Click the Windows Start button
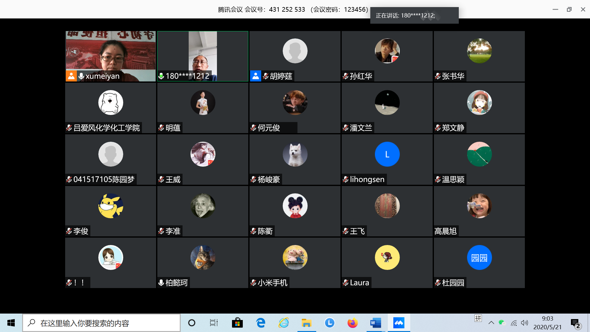590x332 pixels. (x=11, y=323)
